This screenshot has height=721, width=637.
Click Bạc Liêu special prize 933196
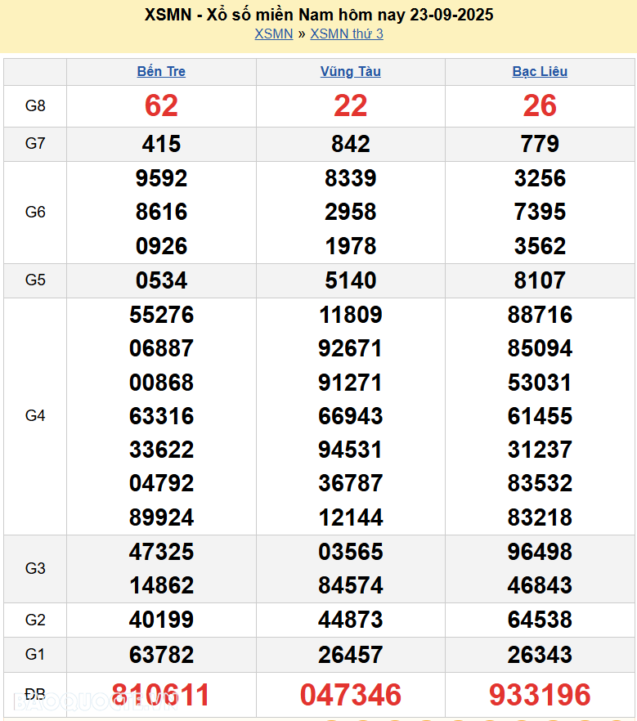point(540,695)
